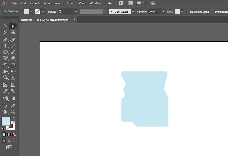Select the Gradient tool
Viewport: 228px width, 156px height.
coord(13,85)
